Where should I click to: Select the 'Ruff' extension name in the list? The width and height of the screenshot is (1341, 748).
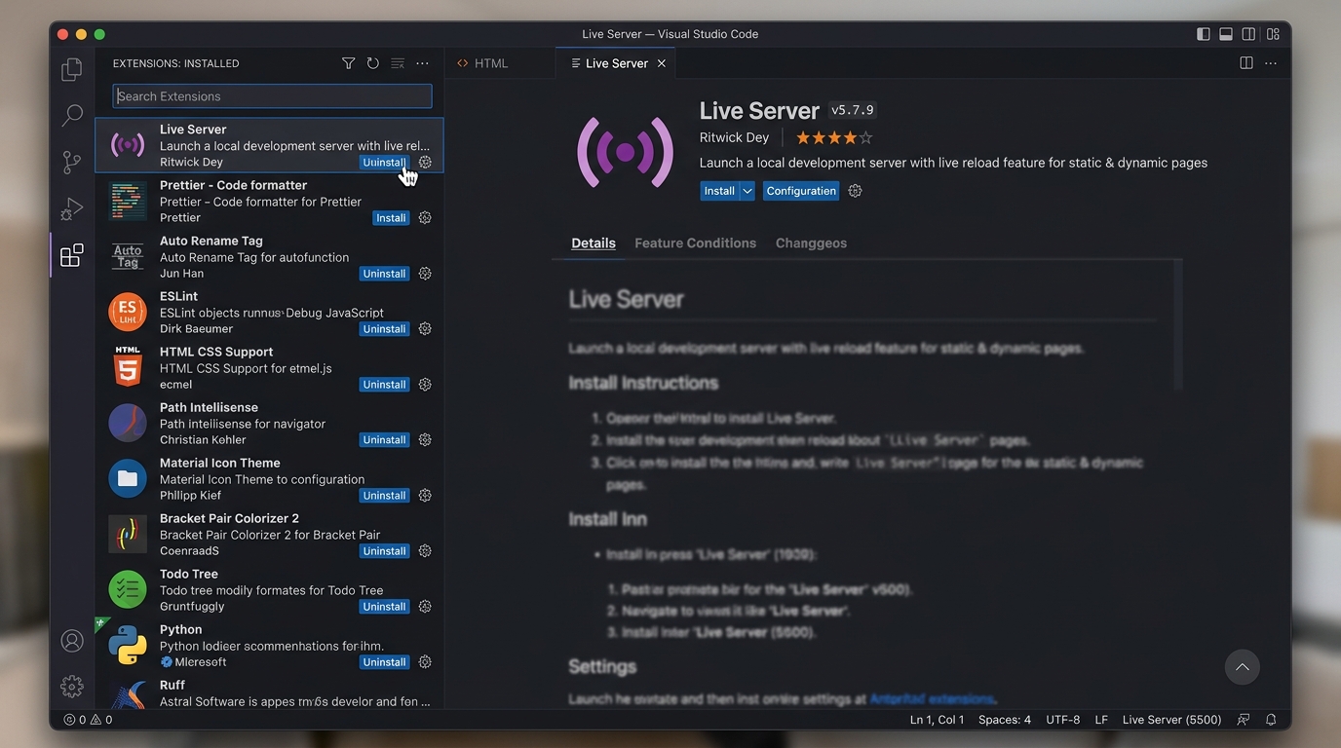coord(172,685)
